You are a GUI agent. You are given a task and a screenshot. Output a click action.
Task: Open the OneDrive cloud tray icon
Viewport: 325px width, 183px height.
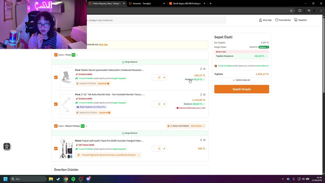click(x=288, y=179)
